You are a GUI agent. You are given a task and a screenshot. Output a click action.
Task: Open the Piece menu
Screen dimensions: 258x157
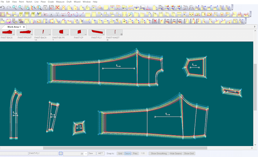(43, 2)
